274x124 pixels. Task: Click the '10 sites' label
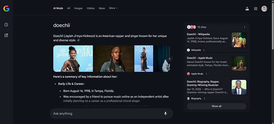202,27
